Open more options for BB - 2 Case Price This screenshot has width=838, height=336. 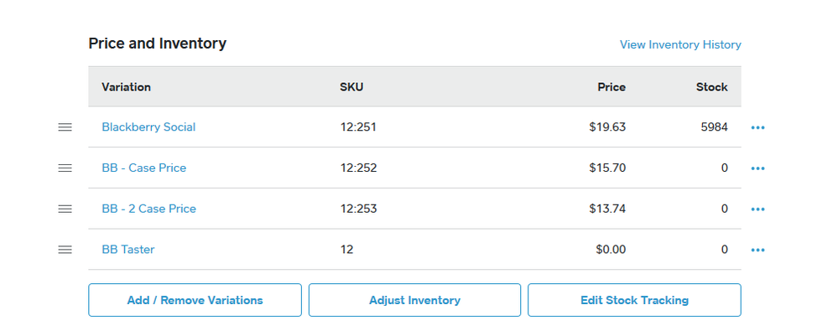tap(758, 209)
